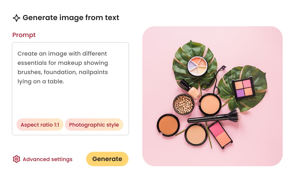This screenshot has width=293, height=177.
Task: Toggle the Aspect ratio 1:1 chip
Action: (x=40, y=125)
